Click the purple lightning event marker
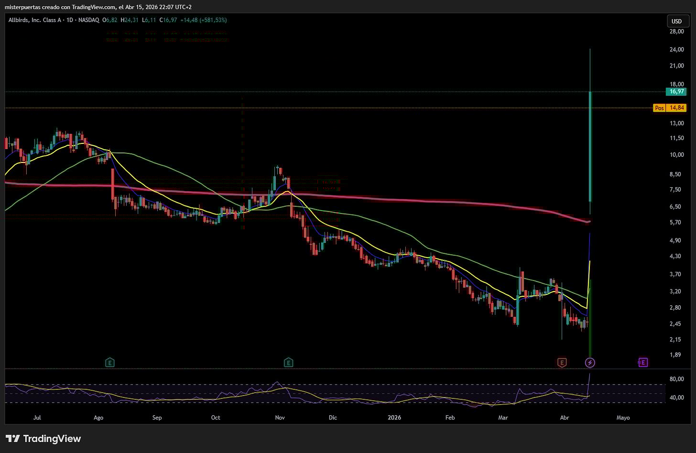Image resolution: width=696 pixels, height=453 pixels. coord(590,363)
